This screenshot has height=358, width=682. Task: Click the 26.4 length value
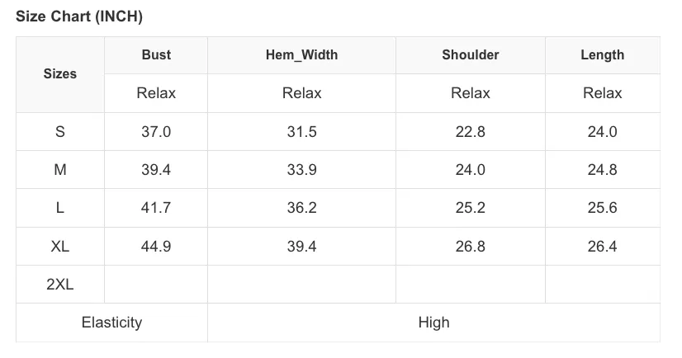pos(603,247)
